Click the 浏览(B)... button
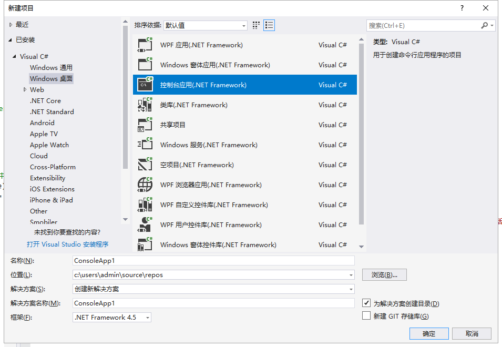 (x=384, y=274)
